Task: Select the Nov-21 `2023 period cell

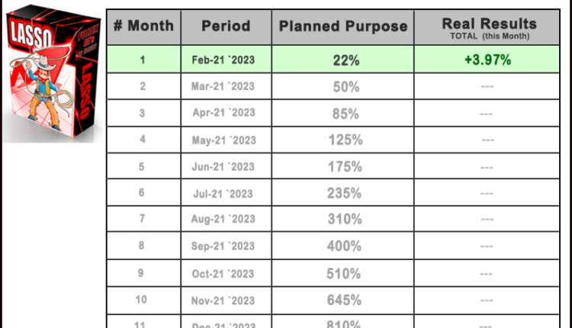Action: click(x=223, y=300)
